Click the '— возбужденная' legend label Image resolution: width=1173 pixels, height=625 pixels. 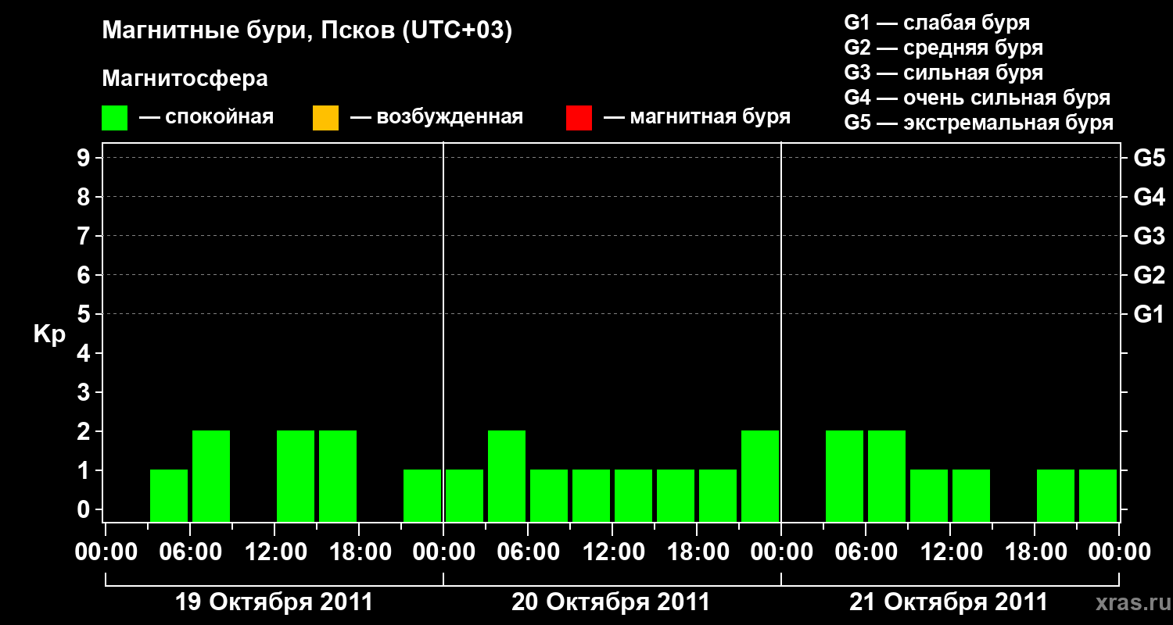(436, 118)
